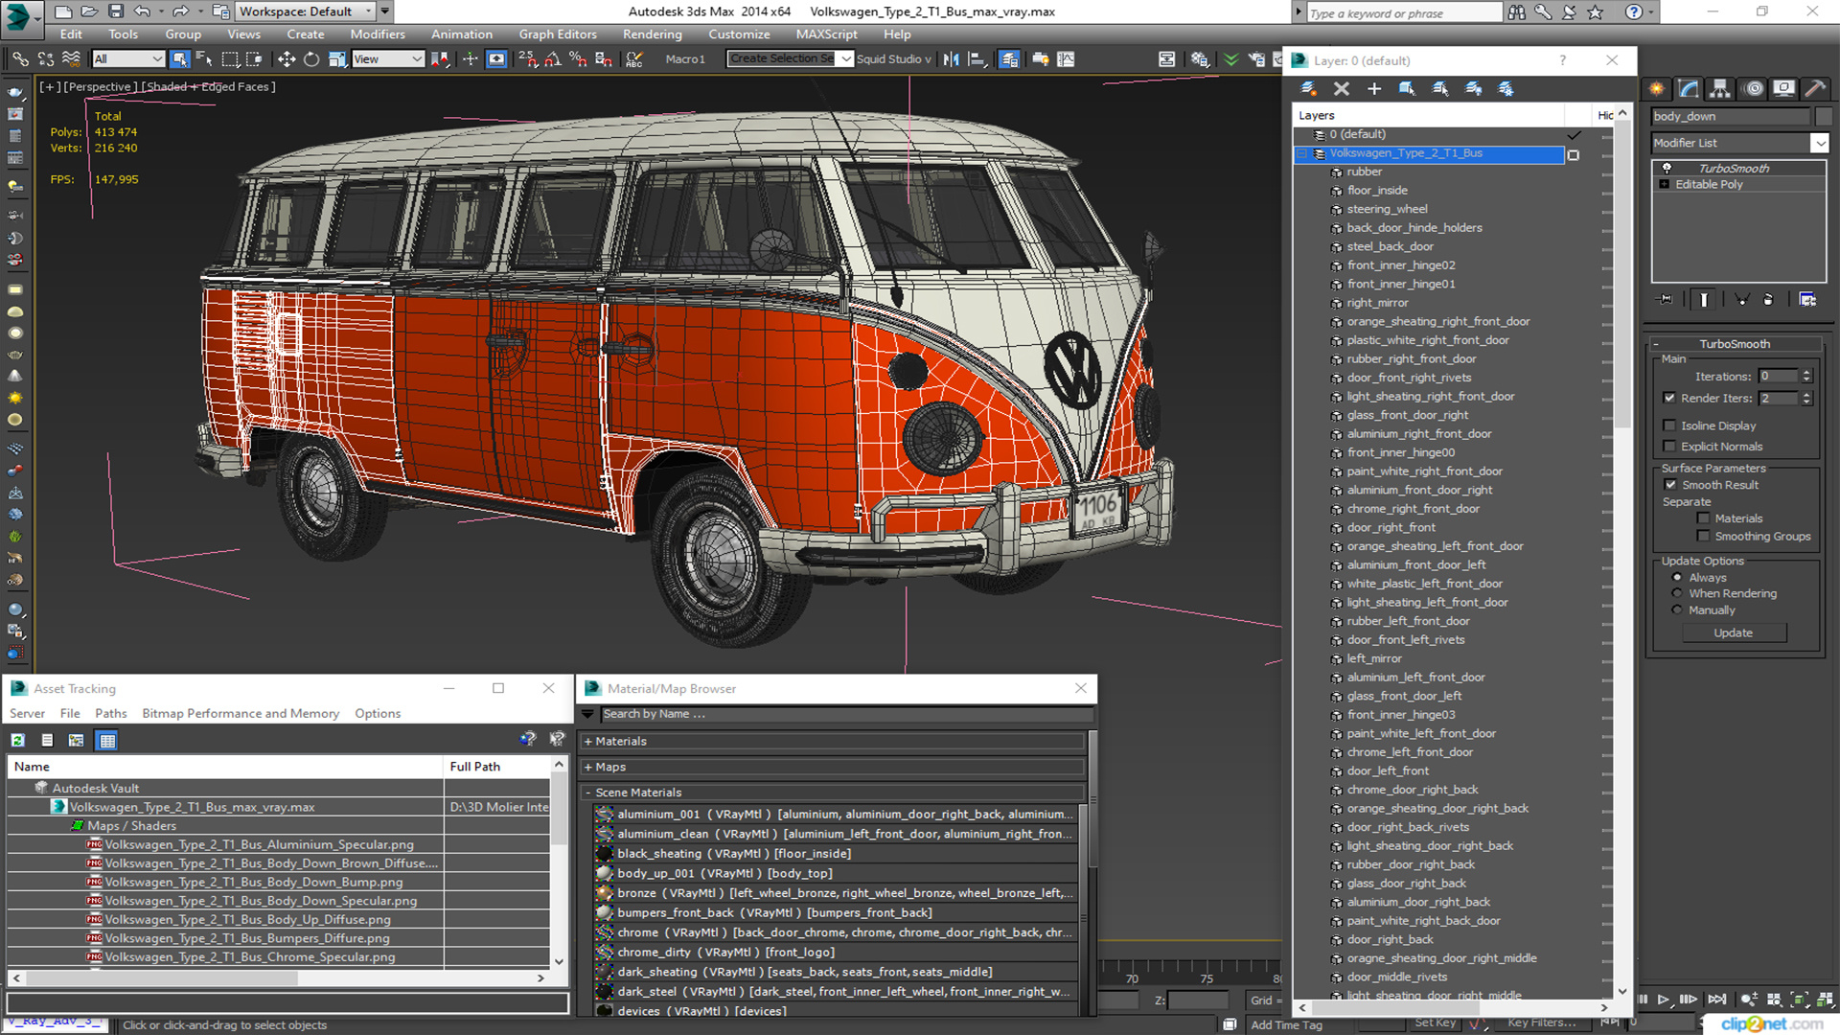Enable Isoline Display checkbox

click(x=1669, y=425)
